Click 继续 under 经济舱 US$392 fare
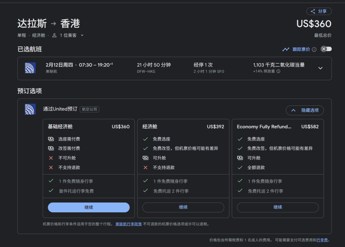 pyautogui.click(x=183, y=207)
